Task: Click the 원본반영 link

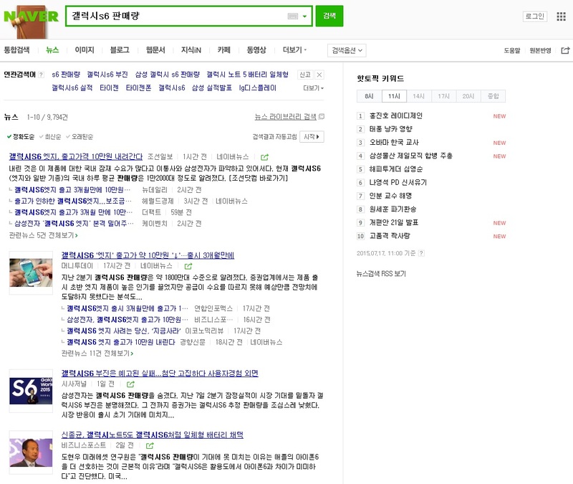Action: [x=540, y=50]
